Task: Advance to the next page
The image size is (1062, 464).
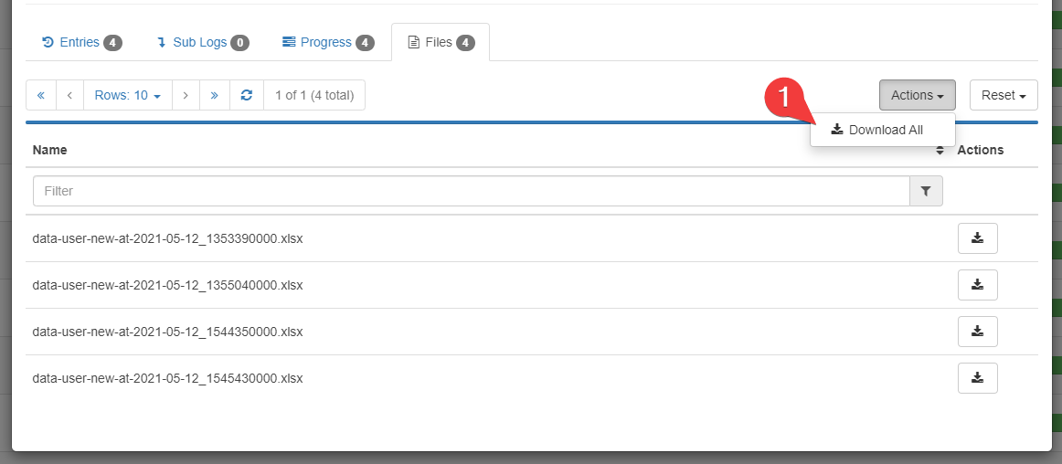Action: 186,95
